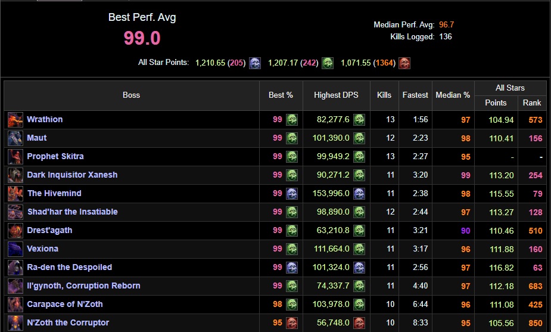This screenshot has height=332, width=551.
Task: Click The Hivemind boss portrait icon
Action: [x=15, y=194]
